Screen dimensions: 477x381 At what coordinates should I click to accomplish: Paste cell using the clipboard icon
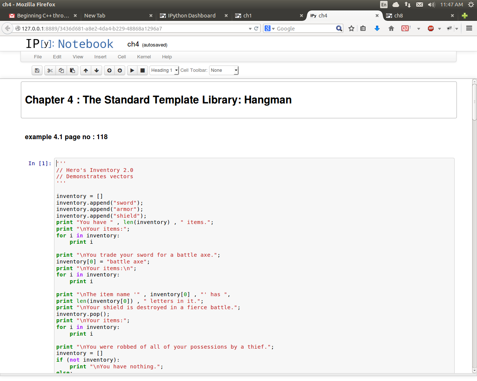(x=73, y=70)
